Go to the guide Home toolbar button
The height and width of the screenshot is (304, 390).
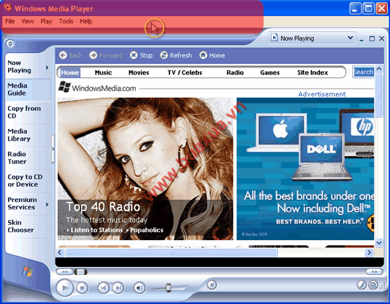coord(212,55)
